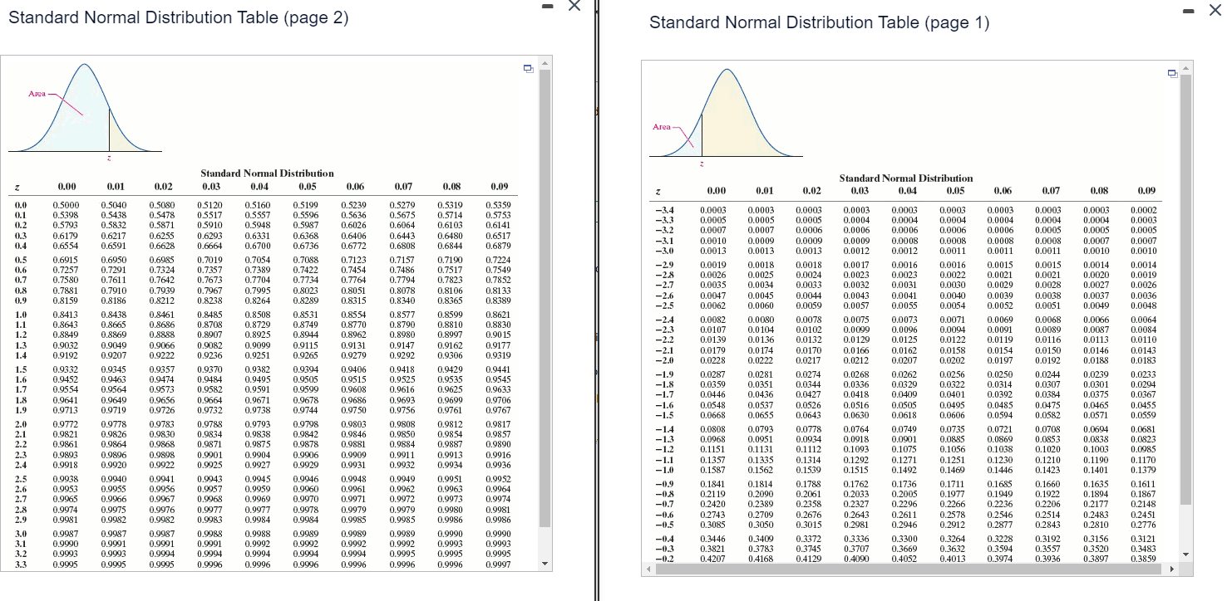Click scroll-up arrow on page 2 scrollbar
1232x601 pixels.
545,61
